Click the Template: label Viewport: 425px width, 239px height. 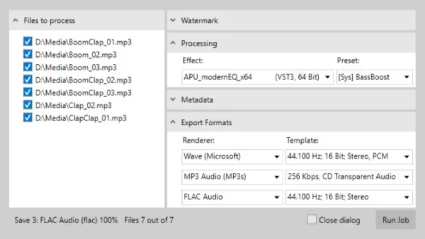302,140
